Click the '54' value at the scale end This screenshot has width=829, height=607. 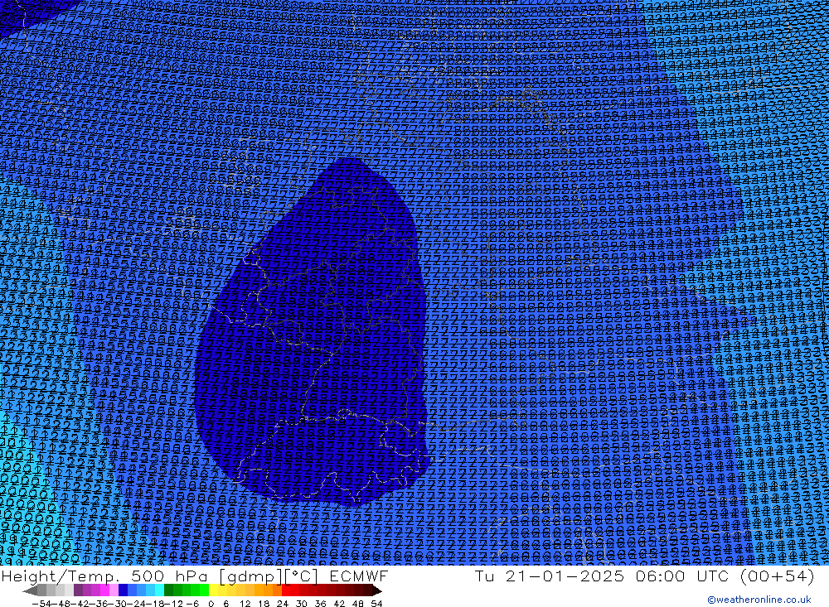[376, 604]
